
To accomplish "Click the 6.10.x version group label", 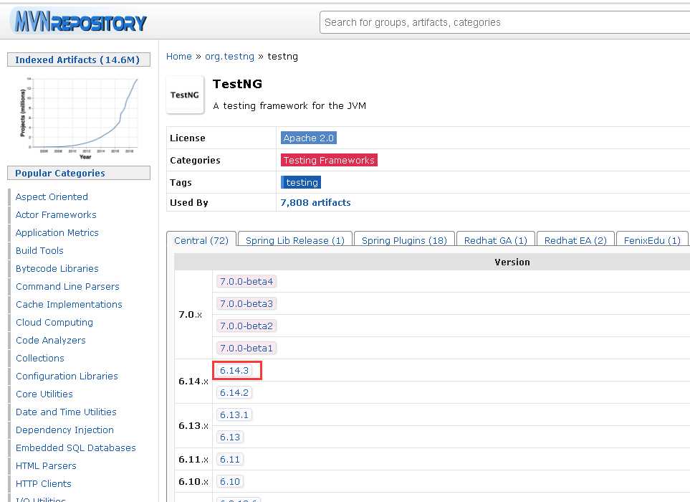I will pos(193,482).
